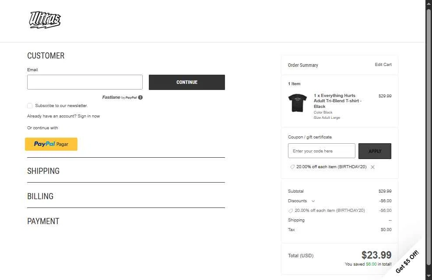Image resolution: width=432 pixels, height=280 pixels.
Task: Remove the BIRTHDAY20 coupon with the X icon
Action: click(x=373, y=167)
